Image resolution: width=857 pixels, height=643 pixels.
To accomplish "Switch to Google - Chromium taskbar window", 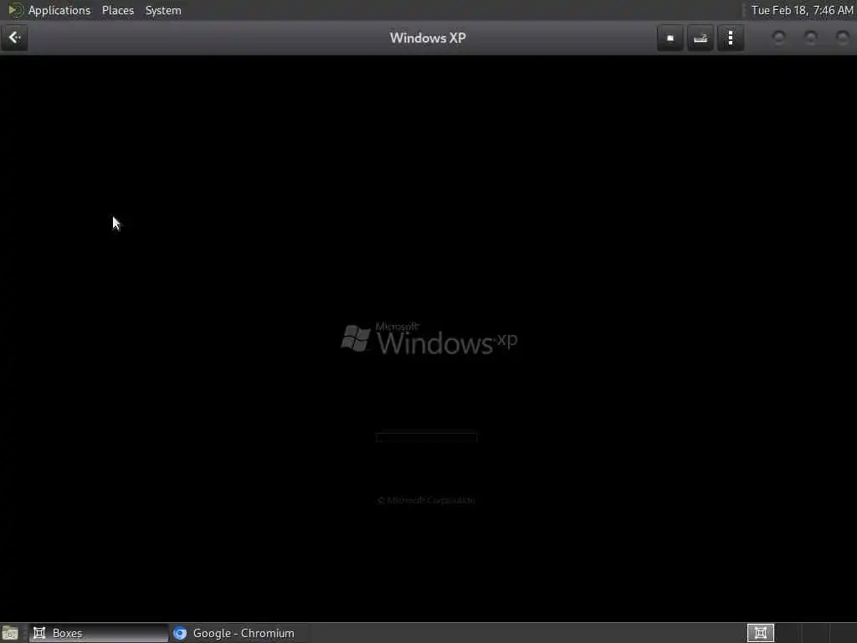I will point(240,633).
